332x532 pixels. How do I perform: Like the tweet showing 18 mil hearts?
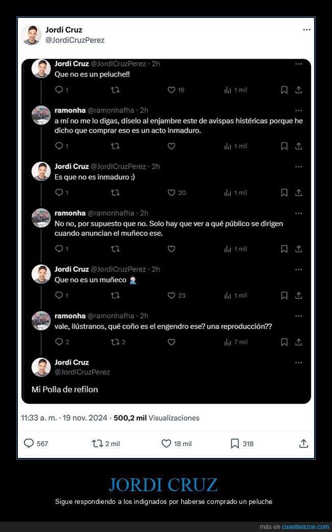coord(166,444)
